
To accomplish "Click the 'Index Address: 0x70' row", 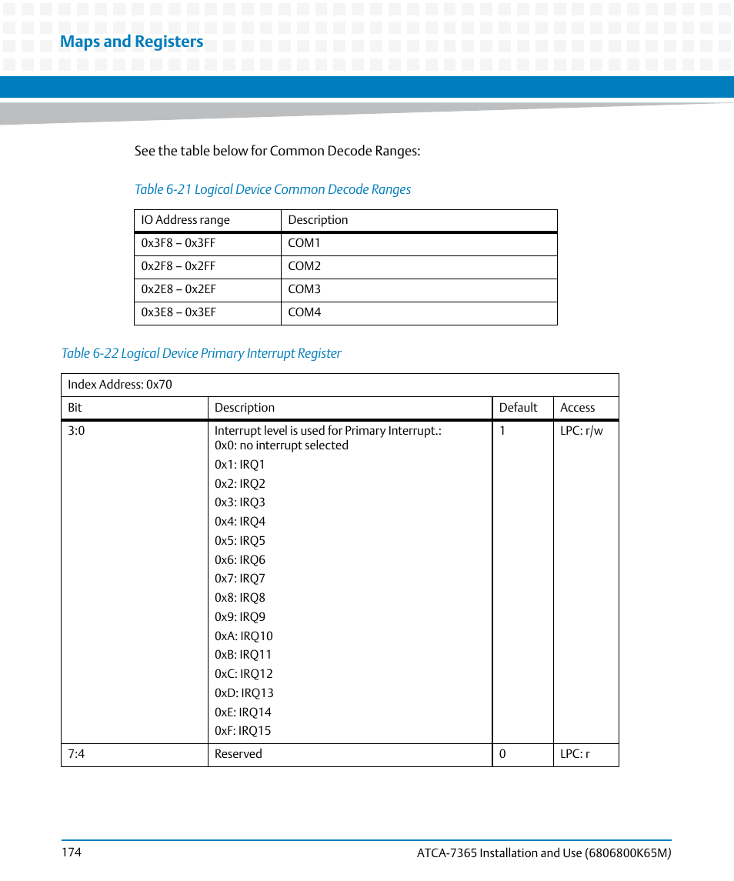I will [x=340, y=385].
